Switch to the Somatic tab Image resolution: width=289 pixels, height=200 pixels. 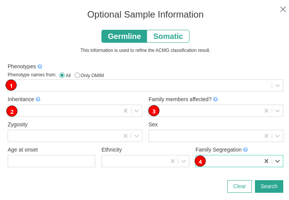168,36
